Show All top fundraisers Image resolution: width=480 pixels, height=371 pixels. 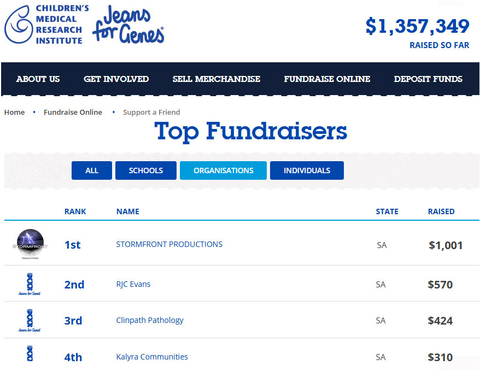tap(92, 170)
